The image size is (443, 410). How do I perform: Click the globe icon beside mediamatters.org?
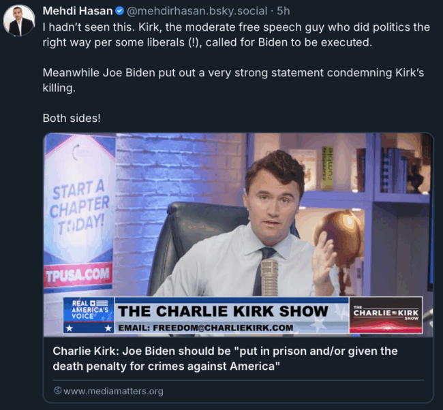click(x=57, y=390)
